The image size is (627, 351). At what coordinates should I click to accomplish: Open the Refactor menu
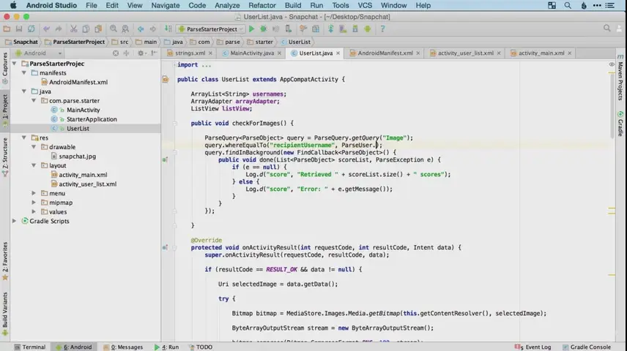click(262, 5)
